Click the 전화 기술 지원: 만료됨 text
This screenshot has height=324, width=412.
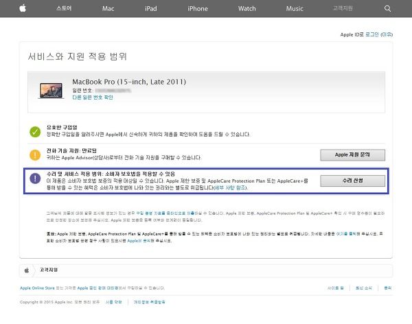point(71,150)
